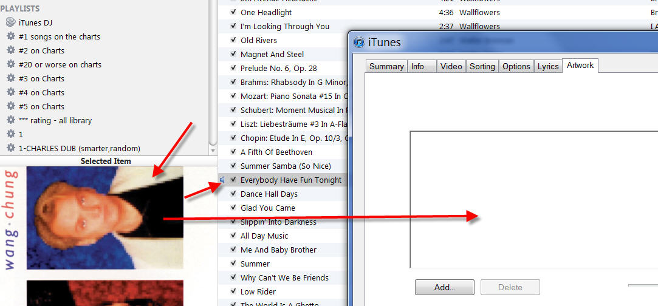Select the '#3 on Charts' playlist
This screenshot has height=306, width=658.
click(x=41, y=79)
